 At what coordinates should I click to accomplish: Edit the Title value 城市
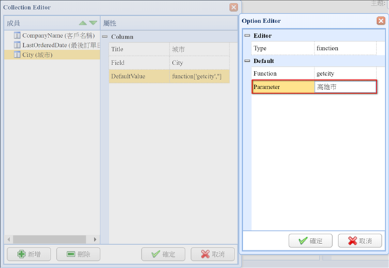click(199, 49)
